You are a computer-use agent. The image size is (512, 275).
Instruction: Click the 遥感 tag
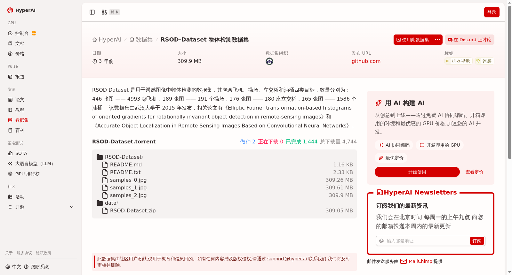(x=484, y=61)
